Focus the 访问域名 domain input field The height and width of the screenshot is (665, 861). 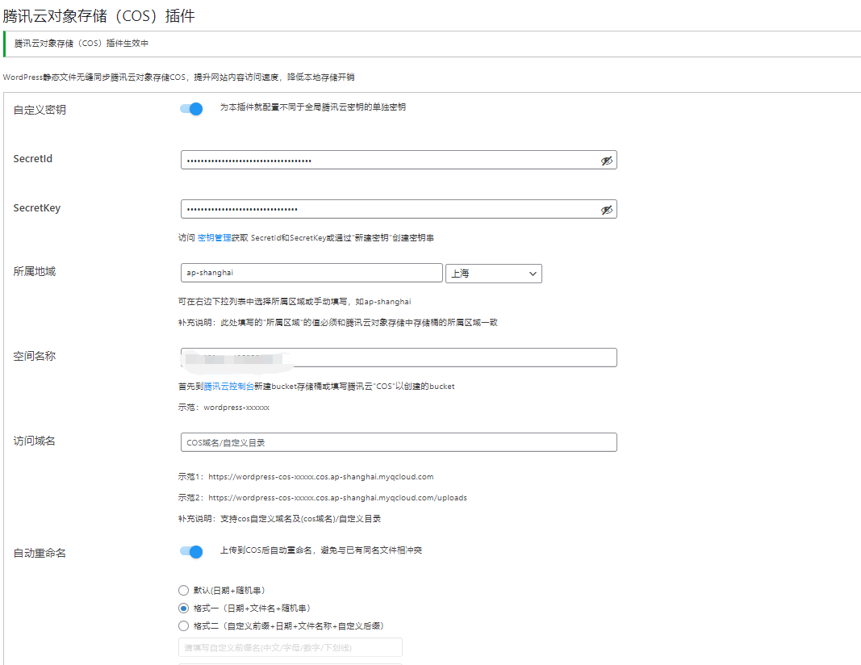[399, 441]
